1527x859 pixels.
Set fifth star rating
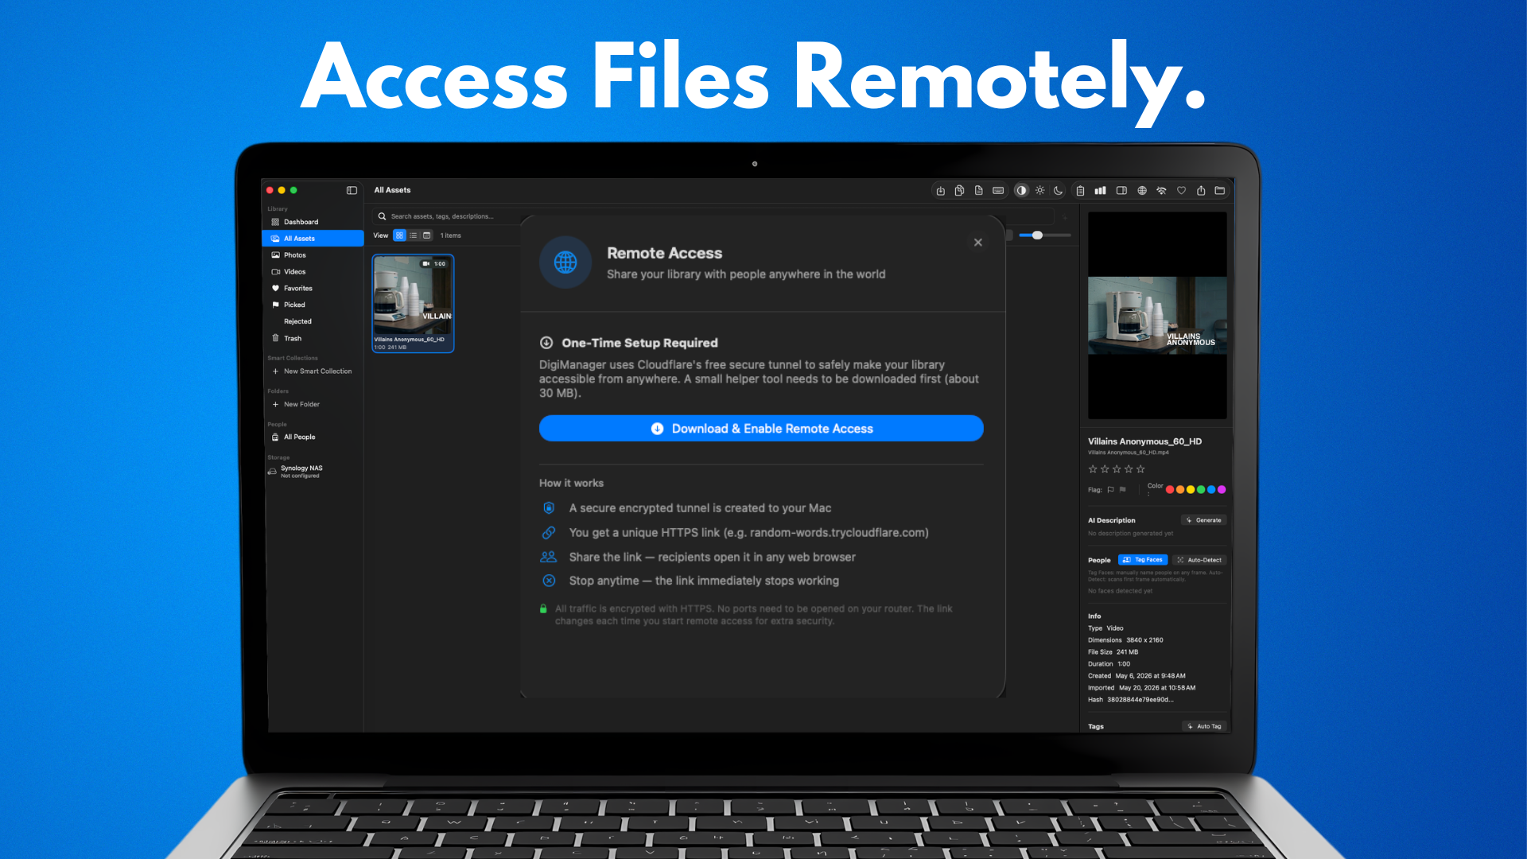point(1140,469)
